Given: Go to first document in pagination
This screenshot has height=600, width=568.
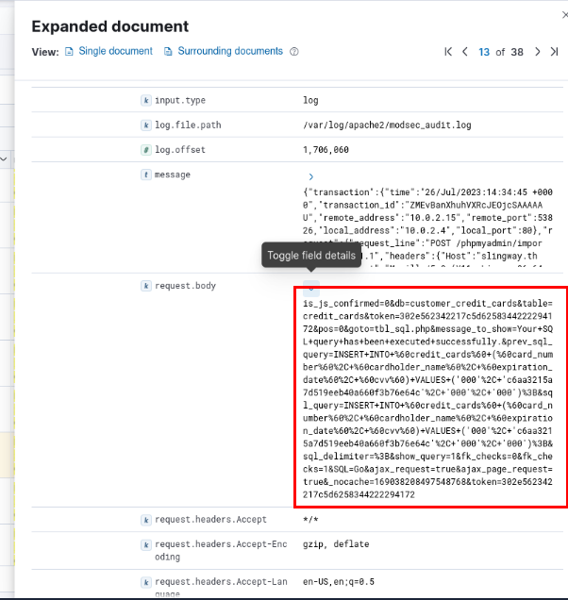Looking at the screenshot, I should (448, 52).
